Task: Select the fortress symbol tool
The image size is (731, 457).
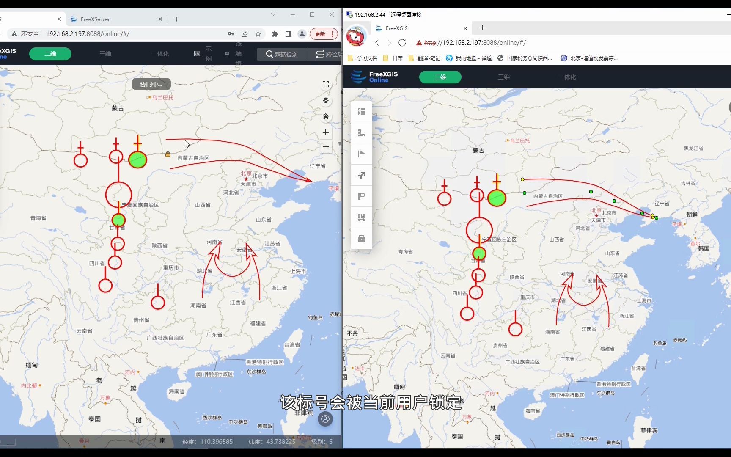Action: (361, 217)
